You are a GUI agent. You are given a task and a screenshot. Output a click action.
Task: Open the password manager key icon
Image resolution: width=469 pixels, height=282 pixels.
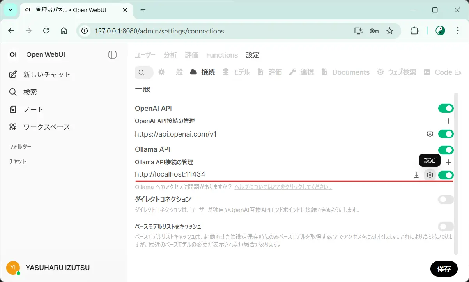click(x=374, y=31)
